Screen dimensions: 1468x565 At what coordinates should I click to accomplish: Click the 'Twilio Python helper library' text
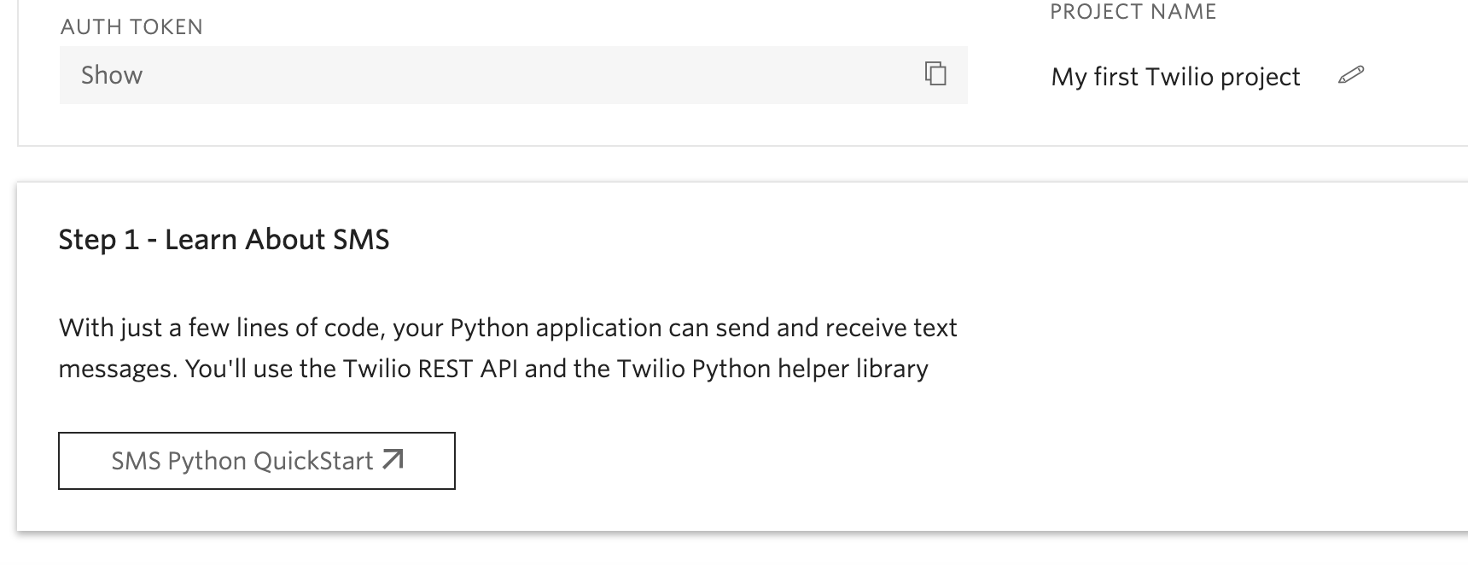(x=772, y=369)
